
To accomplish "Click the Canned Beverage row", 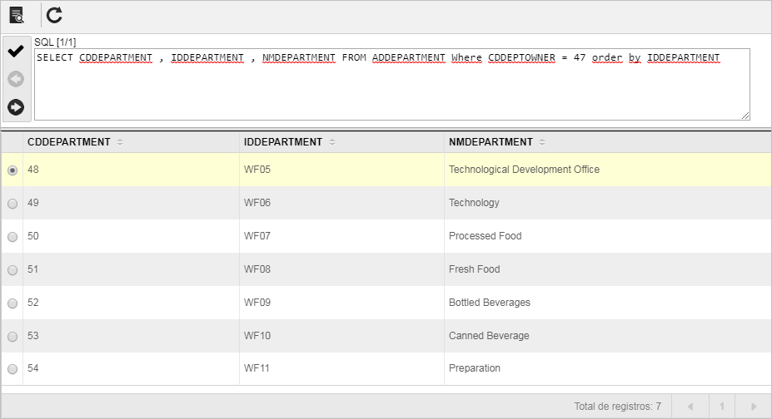I will [386, 336].
